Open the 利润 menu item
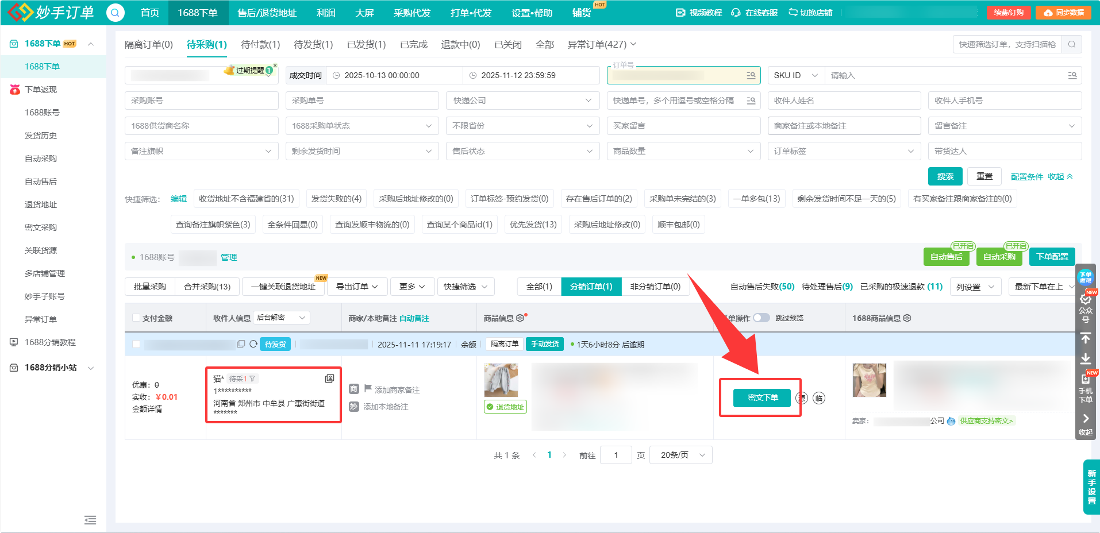The image size is (1100, 533). pos(325,12)
